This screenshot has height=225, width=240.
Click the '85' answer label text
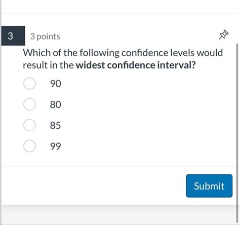(55, 125)
